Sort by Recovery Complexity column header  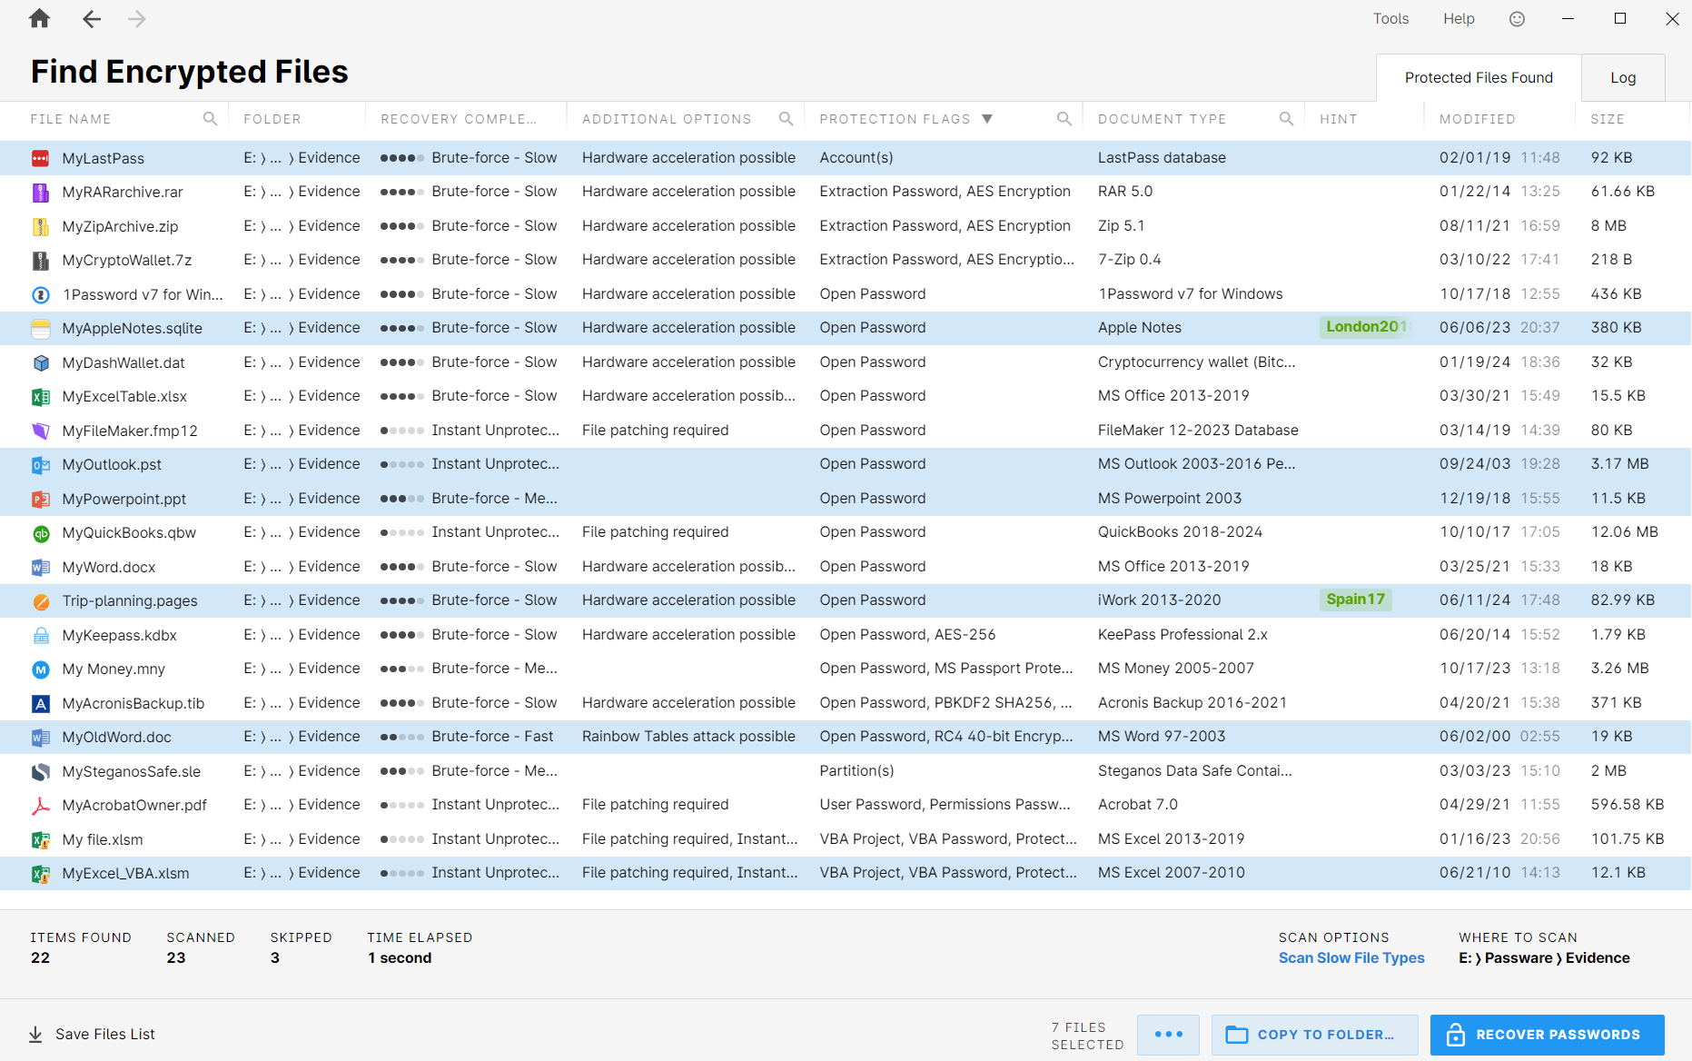tap(459, 119)
